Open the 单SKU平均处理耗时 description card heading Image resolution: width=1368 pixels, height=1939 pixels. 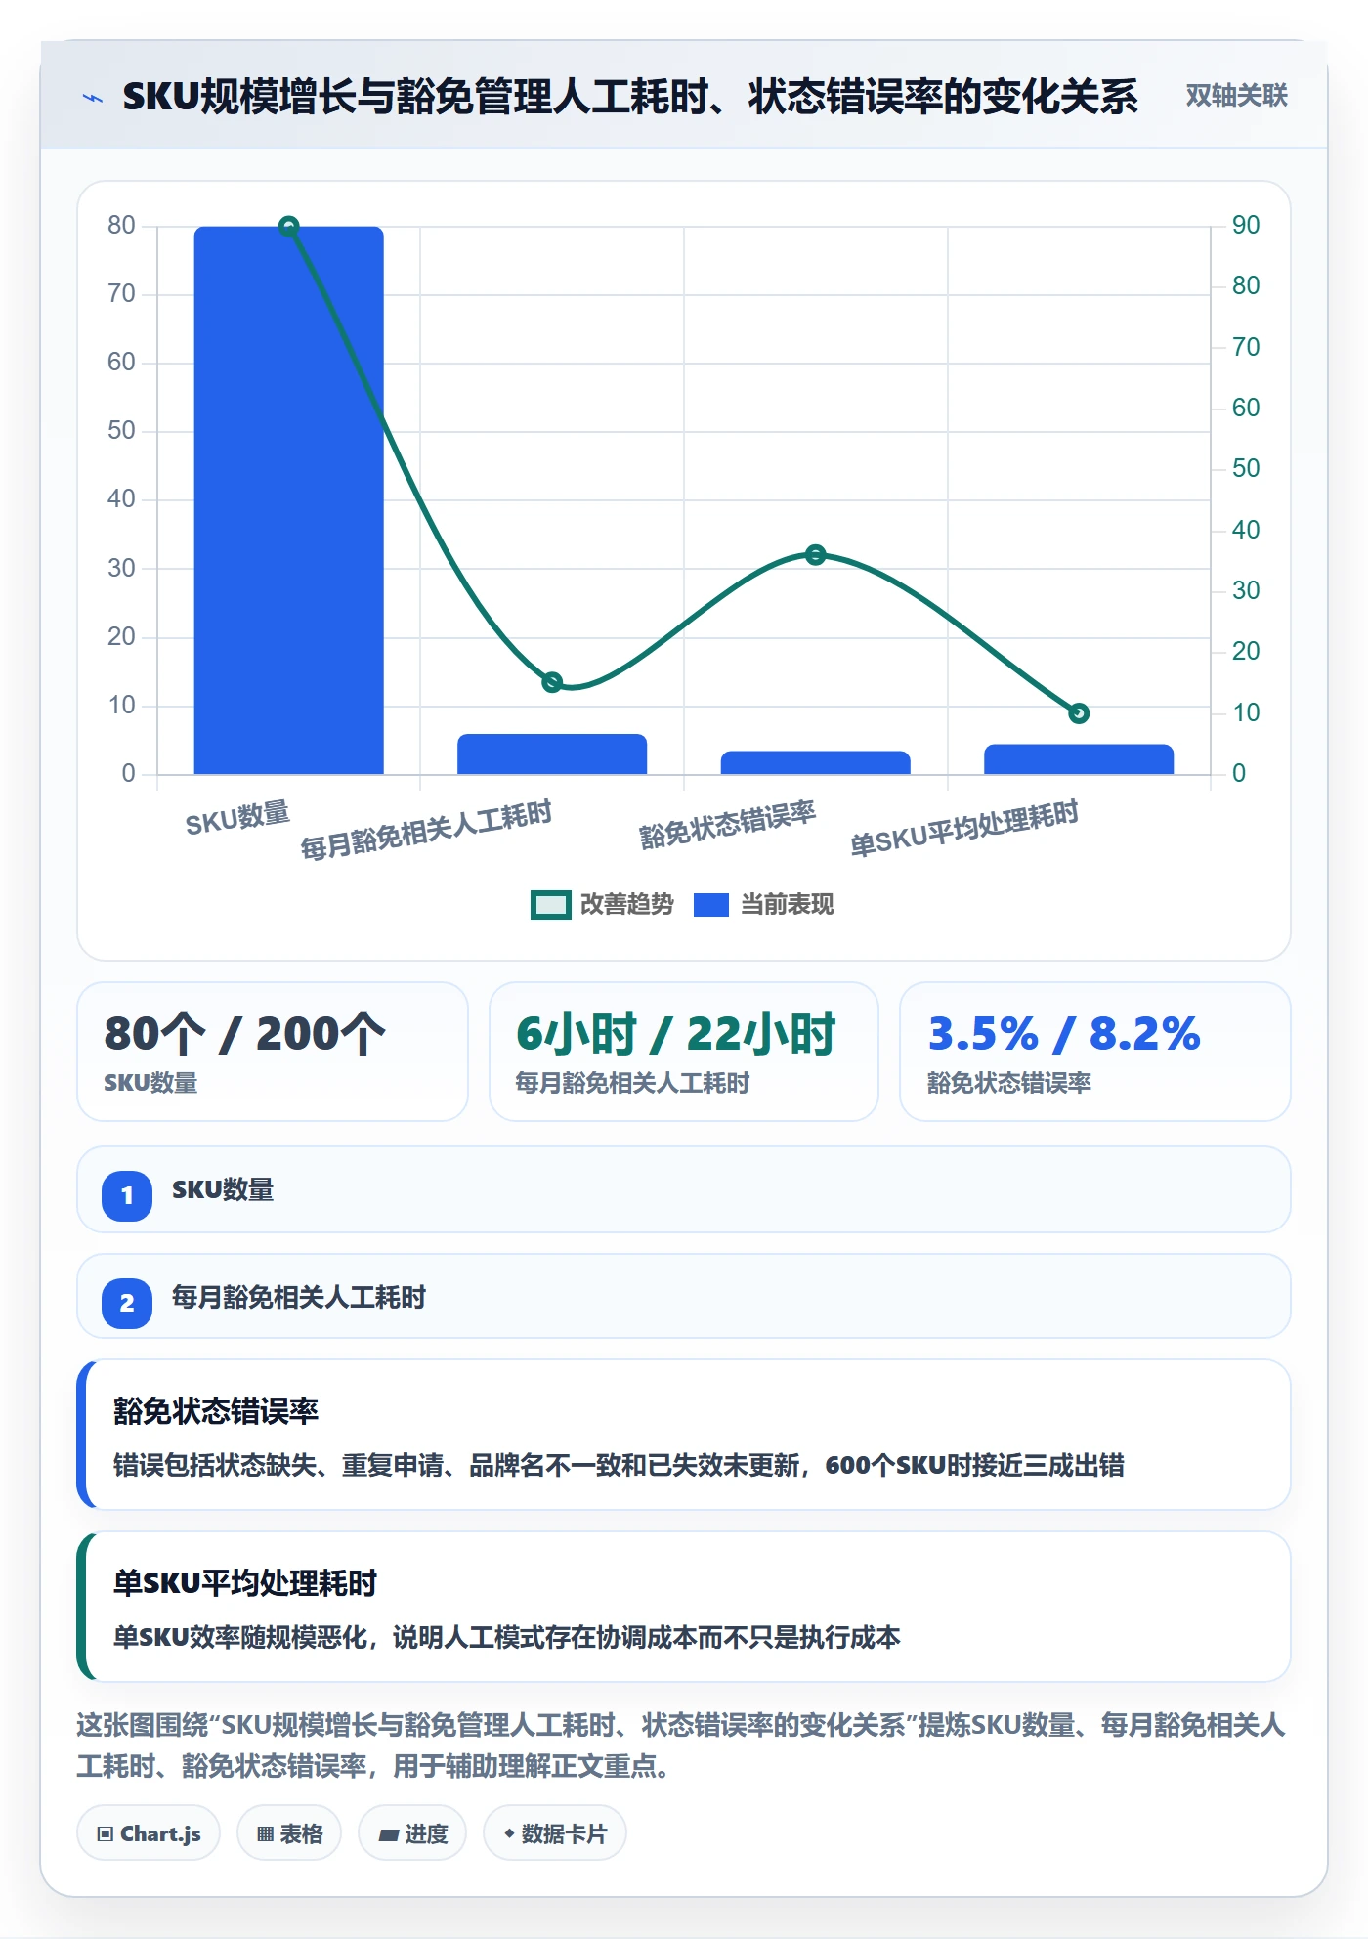point(245,1583)
